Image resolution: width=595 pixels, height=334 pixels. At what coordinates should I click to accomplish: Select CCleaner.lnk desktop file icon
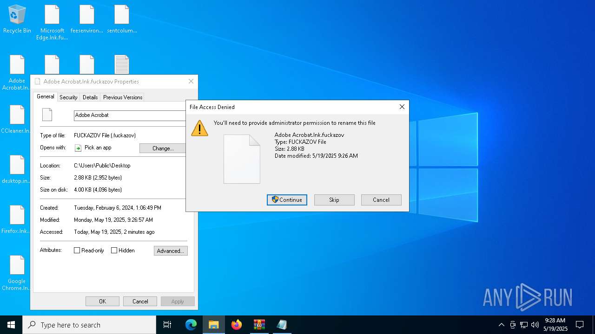17,119
